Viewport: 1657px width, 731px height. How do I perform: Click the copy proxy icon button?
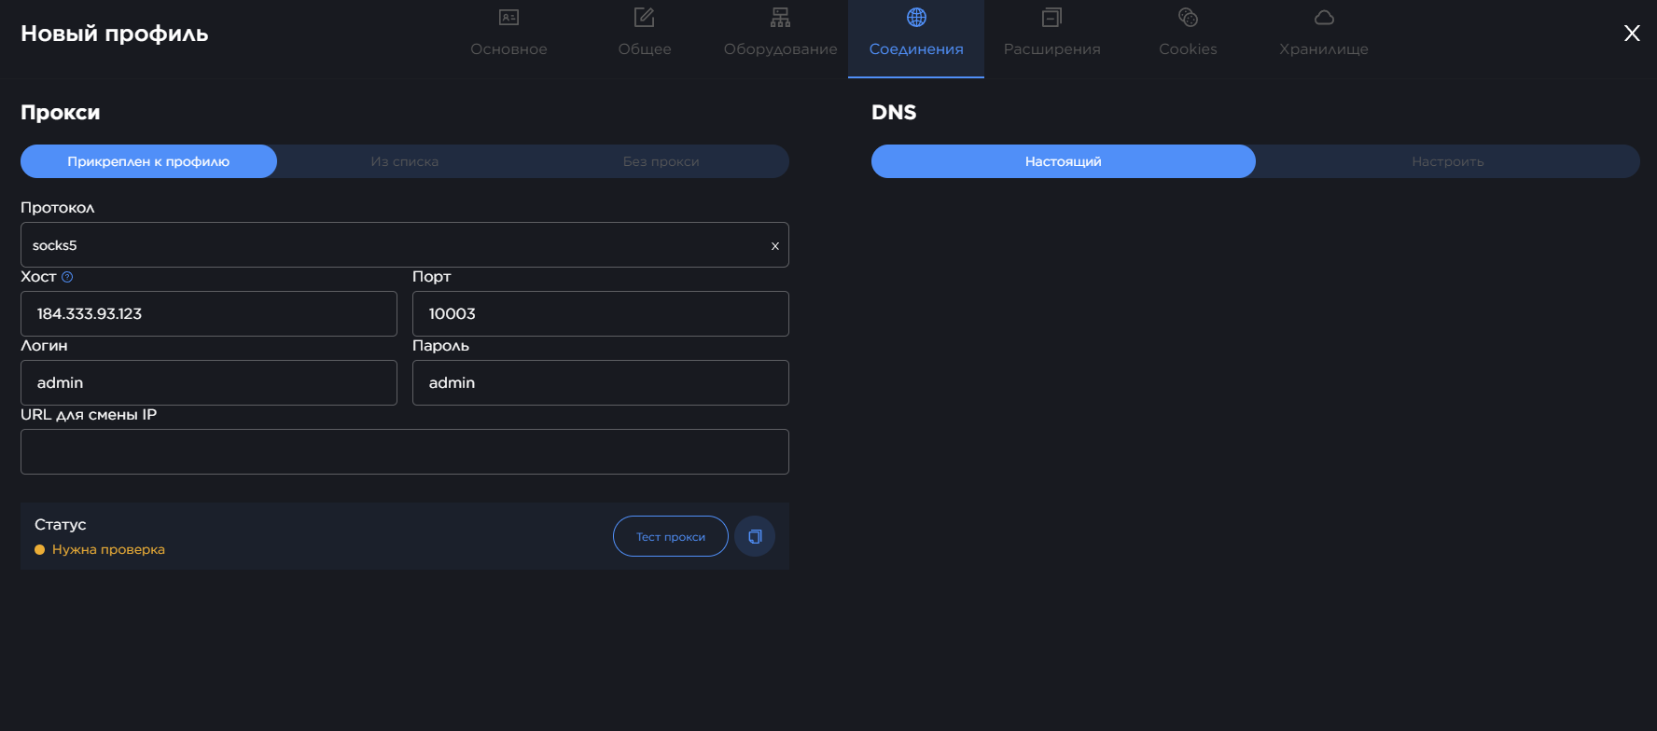pyautogui.click(x=755, y=536)
